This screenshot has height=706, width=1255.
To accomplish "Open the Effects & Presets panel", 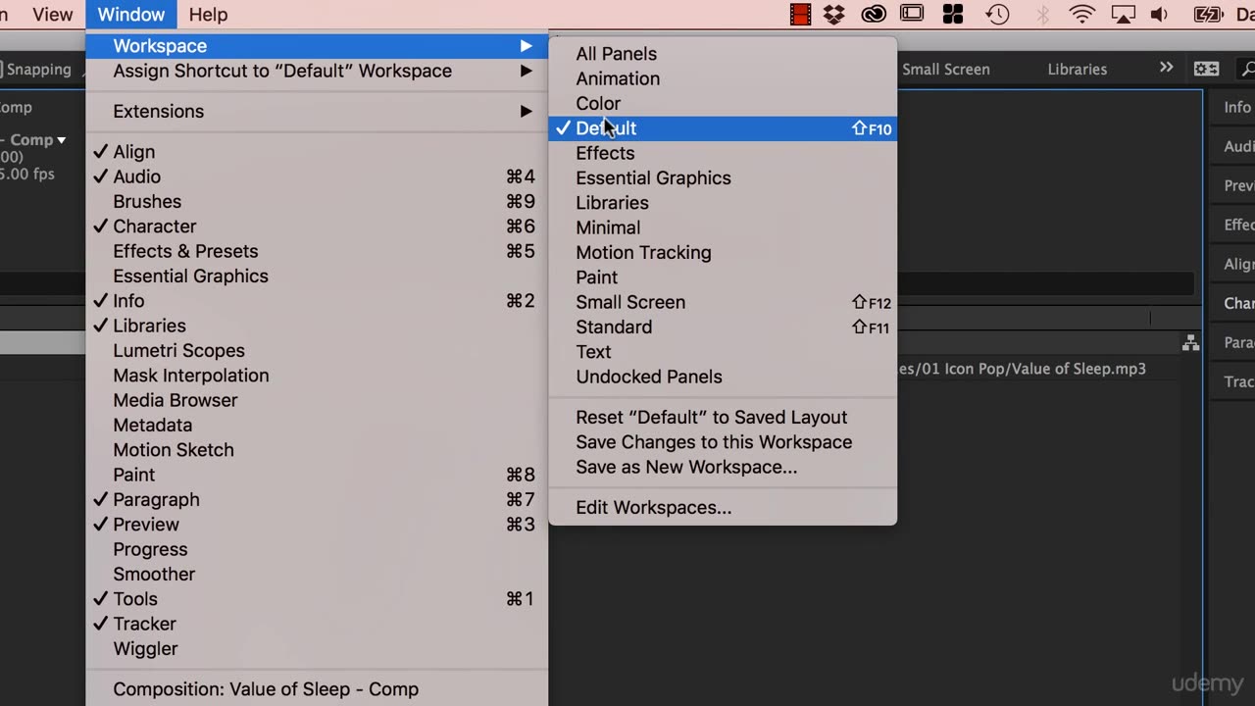I will (x=317, y=251).
